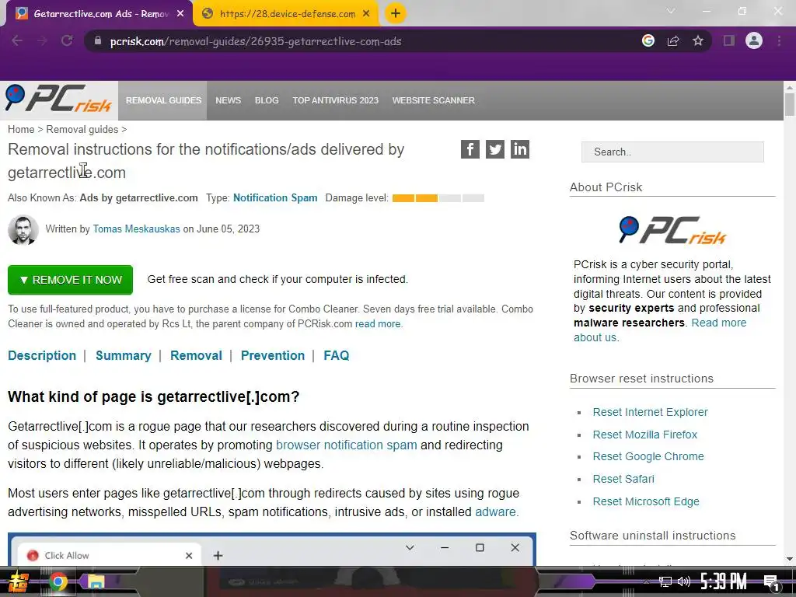Jump to the Description section
Screen dimensions: 796x597
(x=42, y=355)
